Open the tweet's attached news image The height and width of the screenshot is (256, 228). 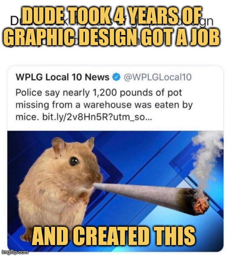click(115, 191)
